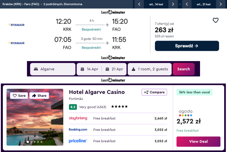Select the Booking.com offer row
Image resolution: width=227 pixels, height=152 pixels.
tap(118, 130)
